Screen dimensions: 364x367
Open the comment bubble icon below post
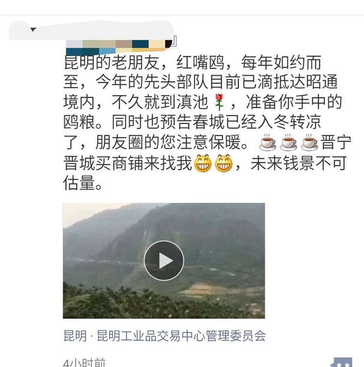click(x=342, y=363)
